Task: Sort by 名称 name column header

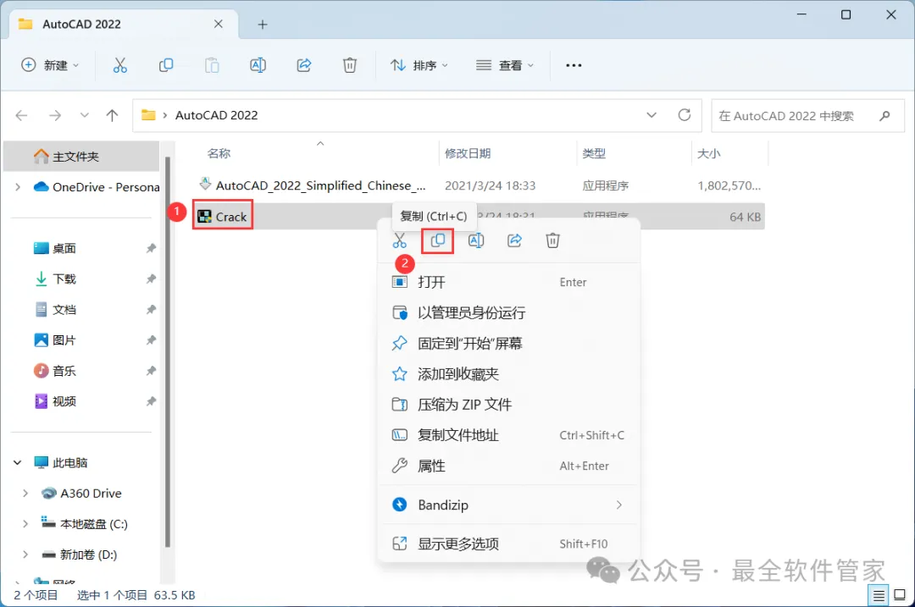Action: point(219,153)
